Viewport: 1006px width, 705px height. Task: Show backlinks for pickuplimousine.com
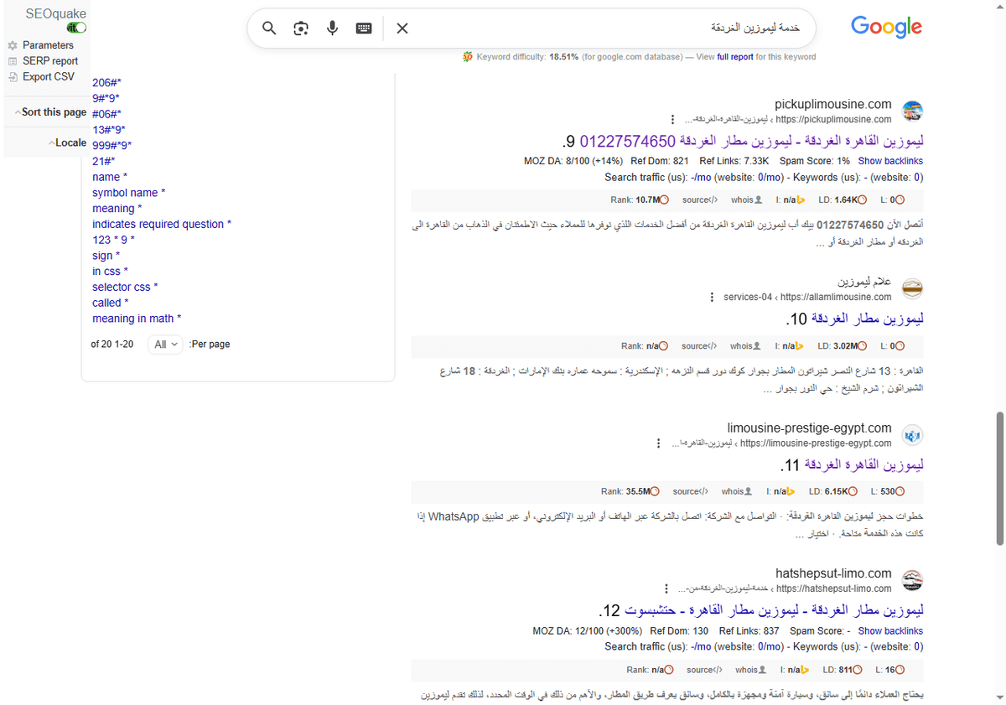tap(890, 160)
